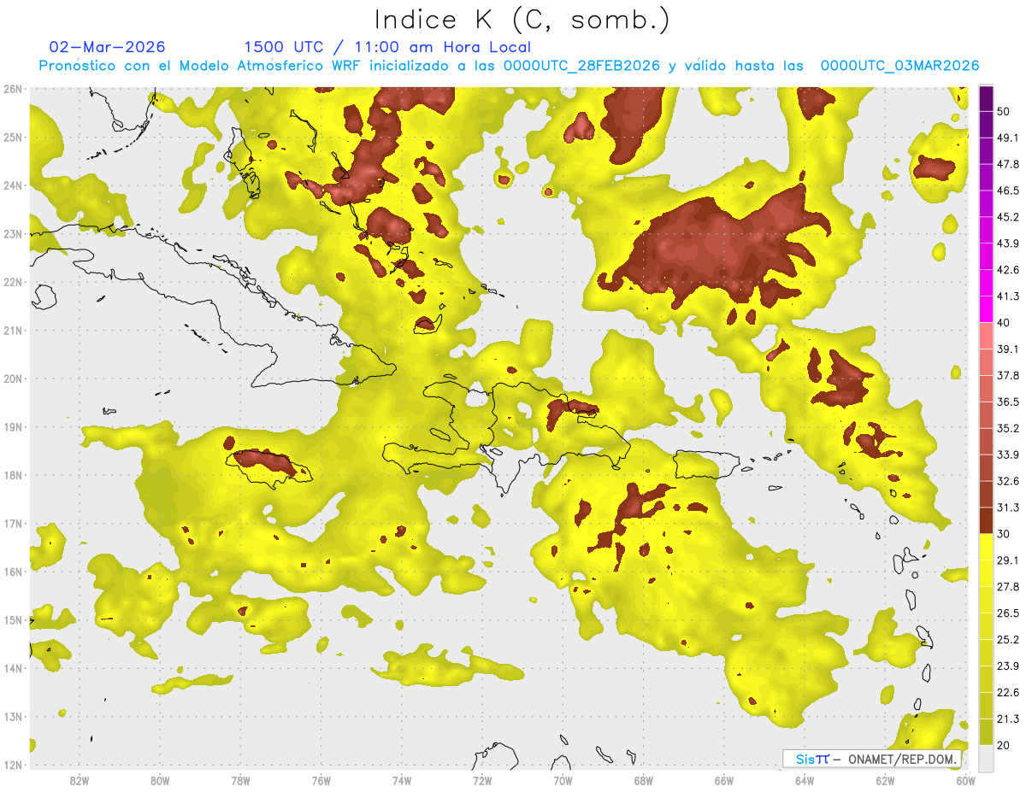This screenshot has width=1026, height=792.
Task: Click the 20N latitude axis label
Action: pos(13,378)
